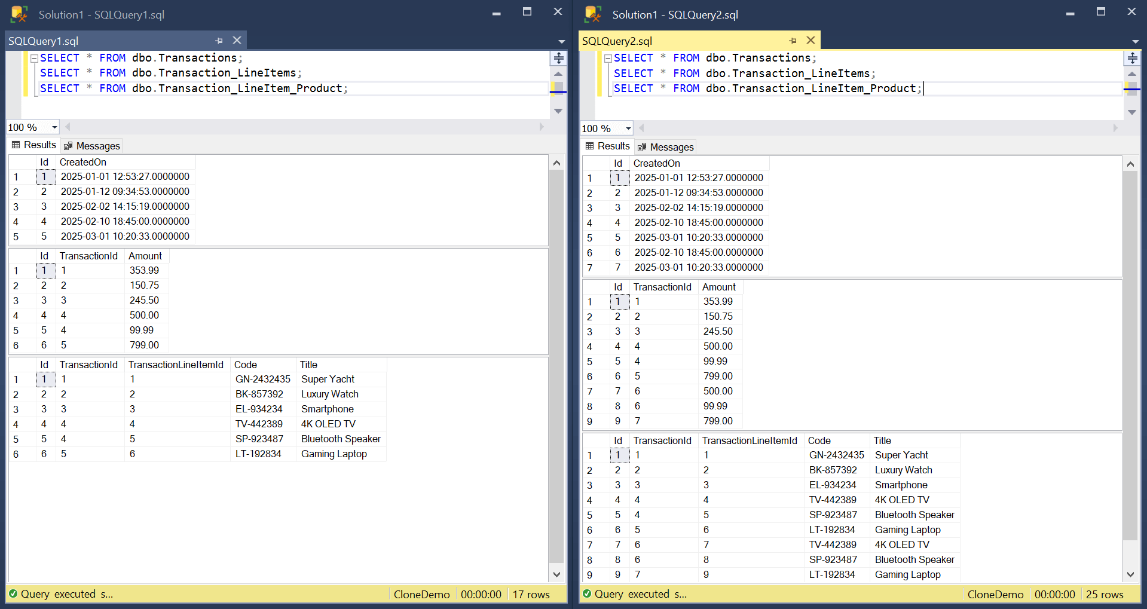Pin the SQLQuery1.sql tab
The width and height of the screenshot is (1147, 609).
[219, 41]
